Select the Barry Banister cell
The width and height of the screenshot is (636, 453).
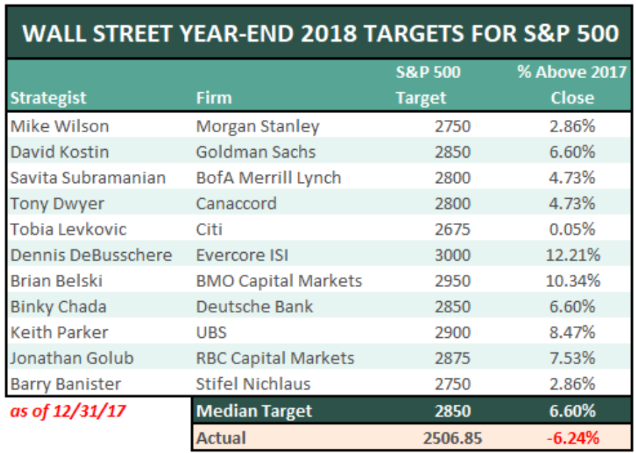click(65, 384)
